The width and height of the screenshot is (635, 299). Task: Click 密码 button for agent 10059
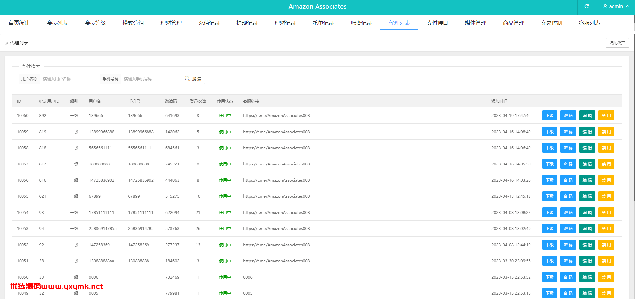pyautogui.click(x=568, y=132)
